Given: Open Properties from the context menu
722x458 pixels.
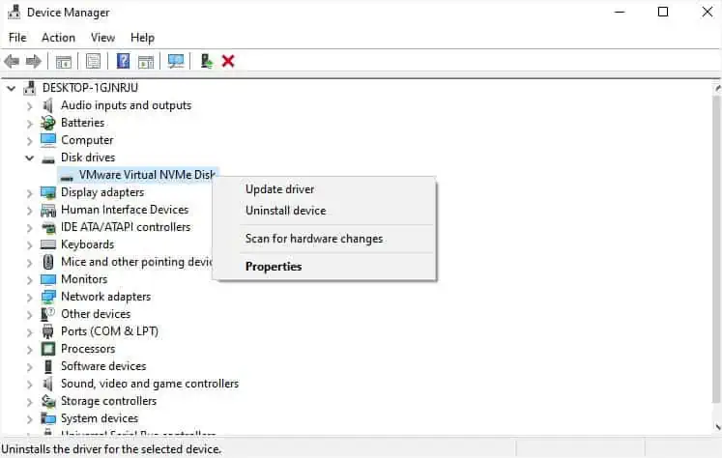Looking at the screenshot, I should click(274, 267).
